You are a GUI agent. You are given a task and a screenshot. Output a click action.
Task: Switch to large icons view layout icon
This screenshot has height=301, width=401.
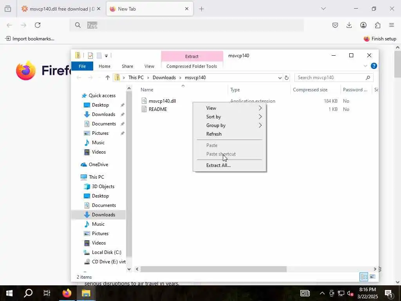coord(372,277)
